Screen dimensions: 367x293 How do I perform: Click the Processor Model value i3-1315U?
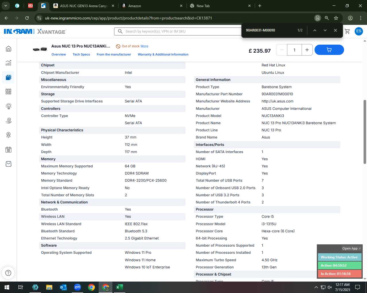tap(269, 224)
